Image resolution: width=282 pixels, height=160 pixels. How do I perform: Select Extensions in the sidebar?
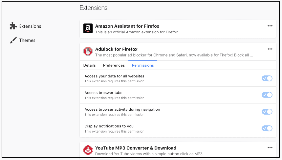pyautogui.click(x=30, y=26)
